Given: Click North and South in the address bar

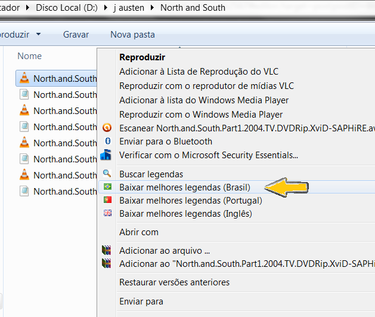Looking at the screenshot, I should coord(193,8).
